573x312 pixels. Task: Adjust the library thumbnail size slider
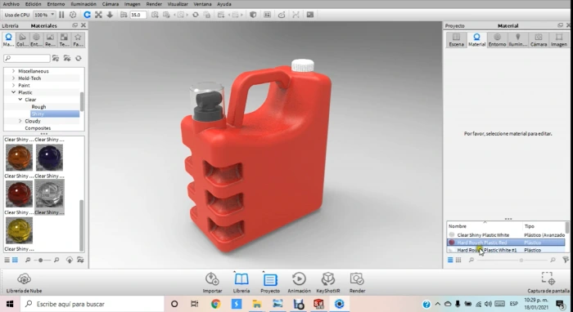pos(40,260)
